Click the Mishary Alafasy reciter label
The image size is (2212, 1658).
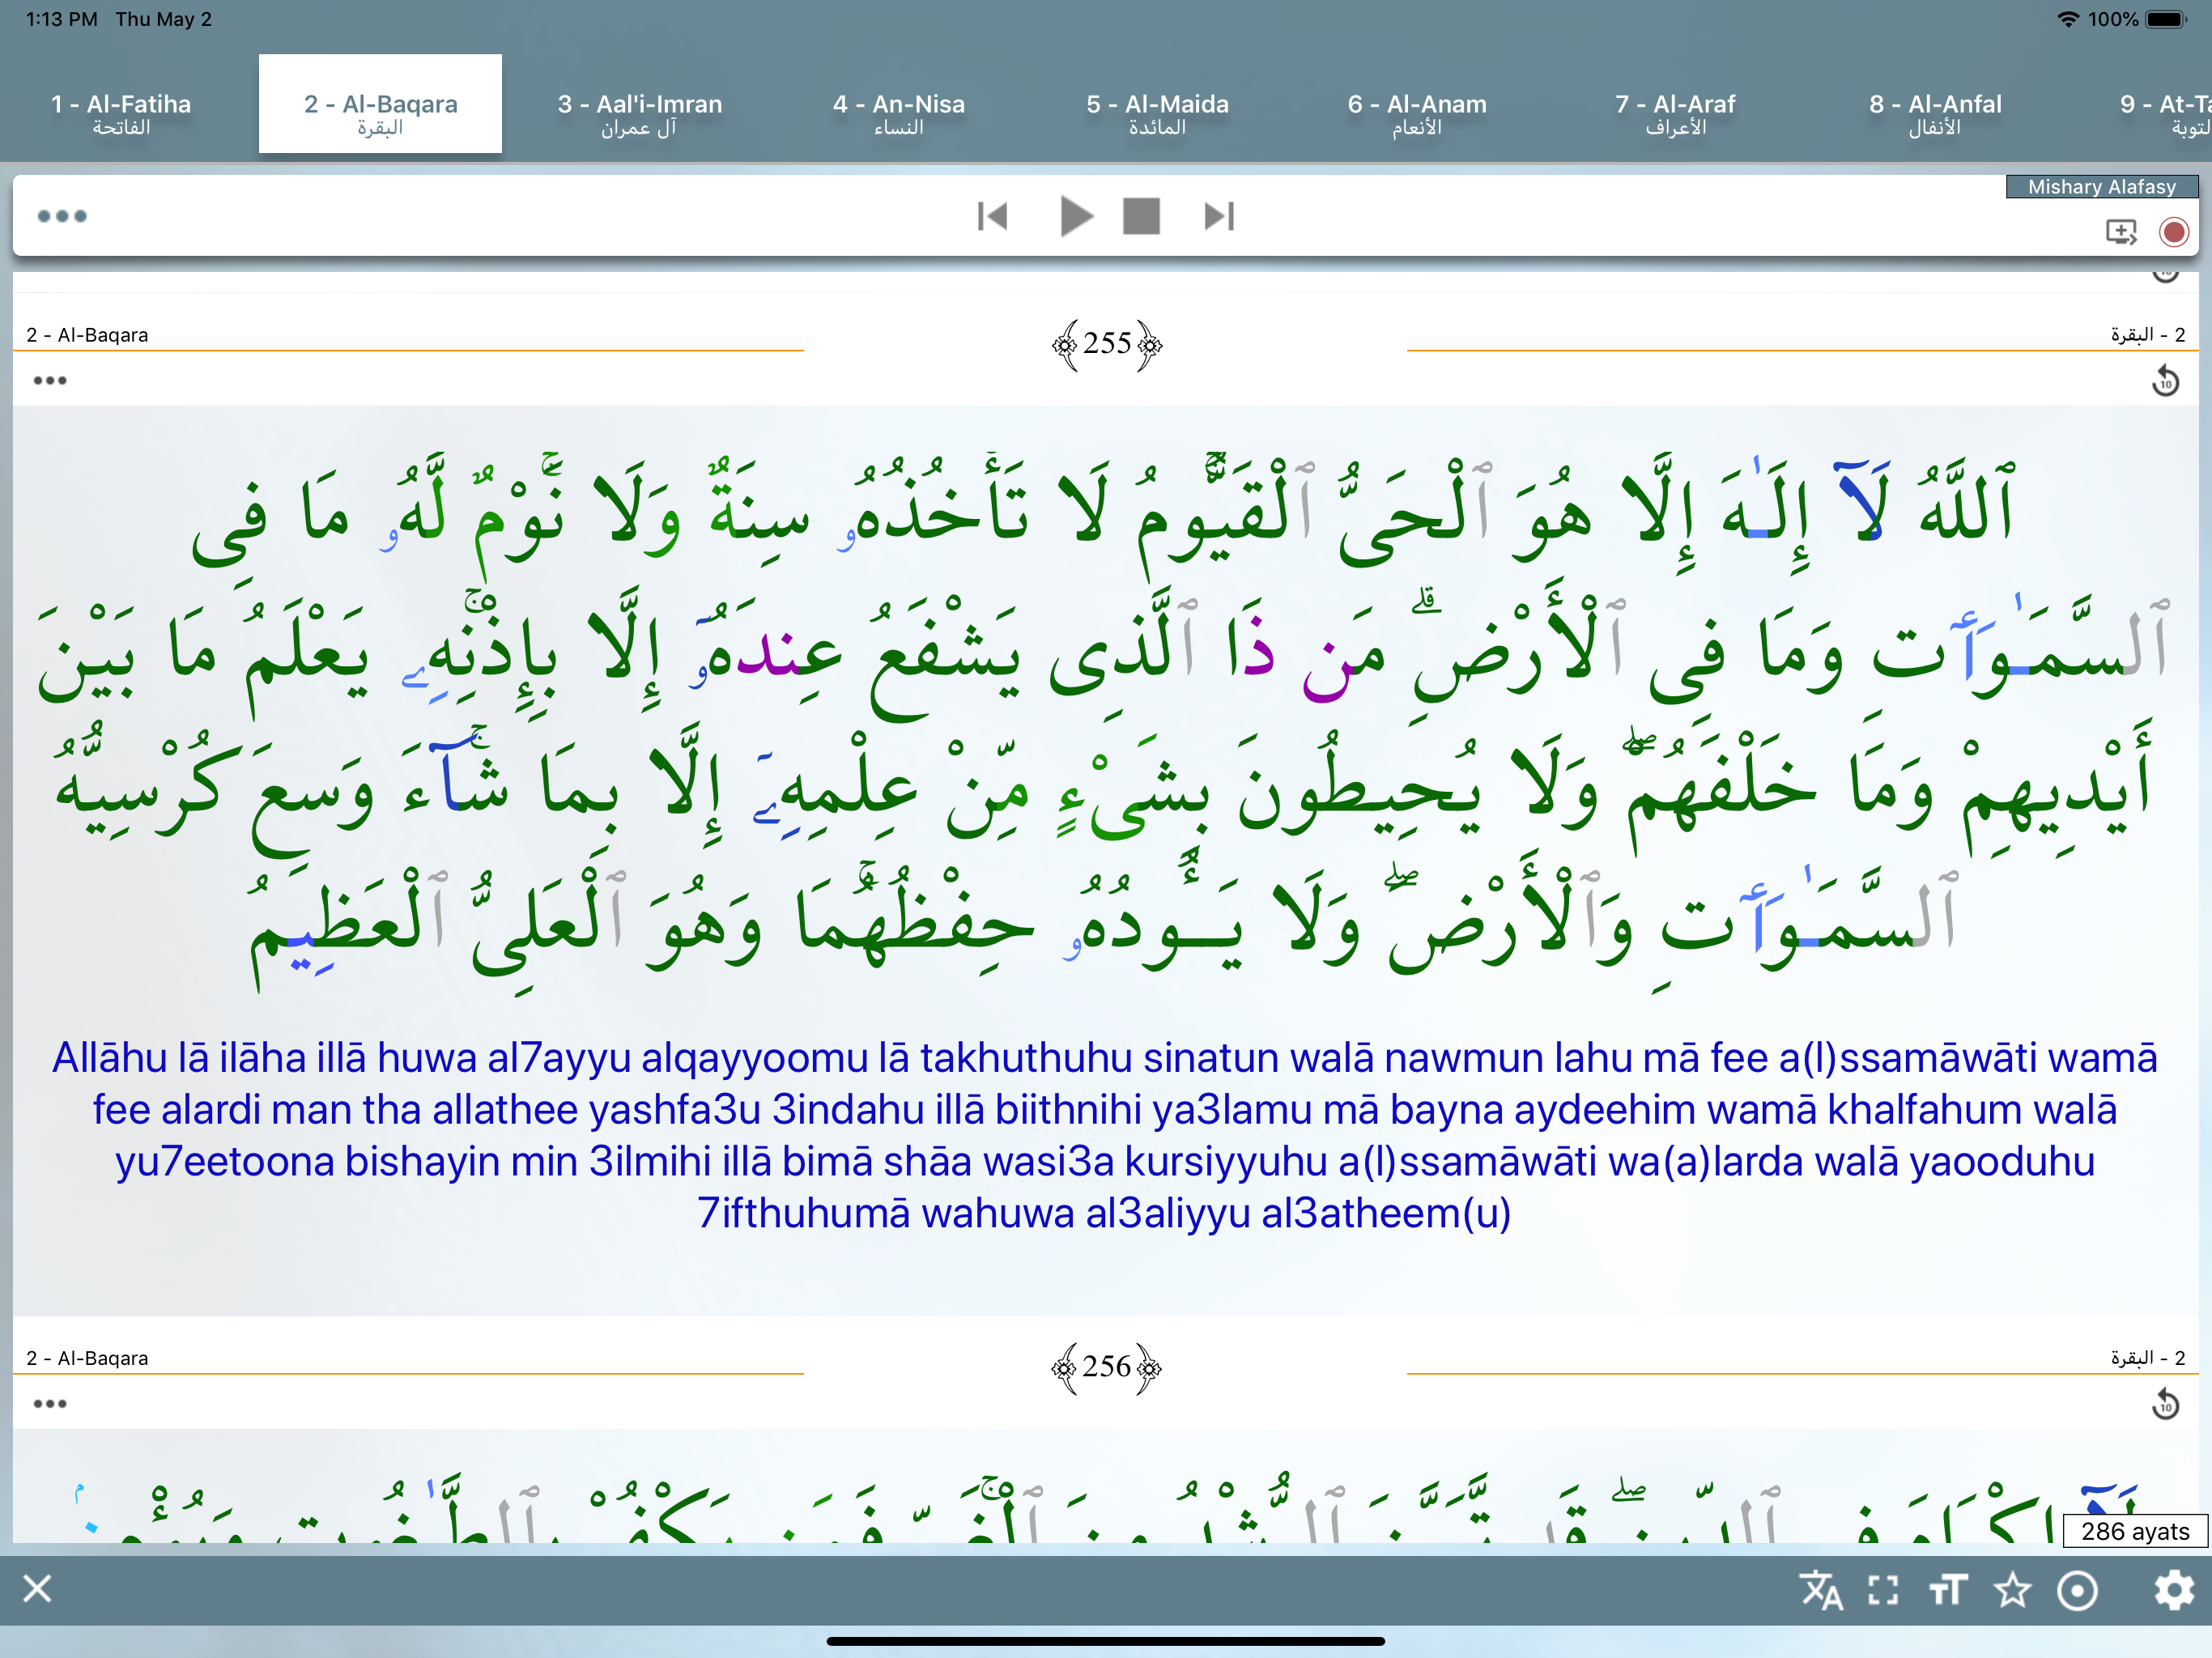2101,187
